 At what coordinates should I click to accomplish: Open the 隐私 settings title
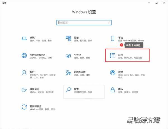pyautogui.click(x=120, y=89)
